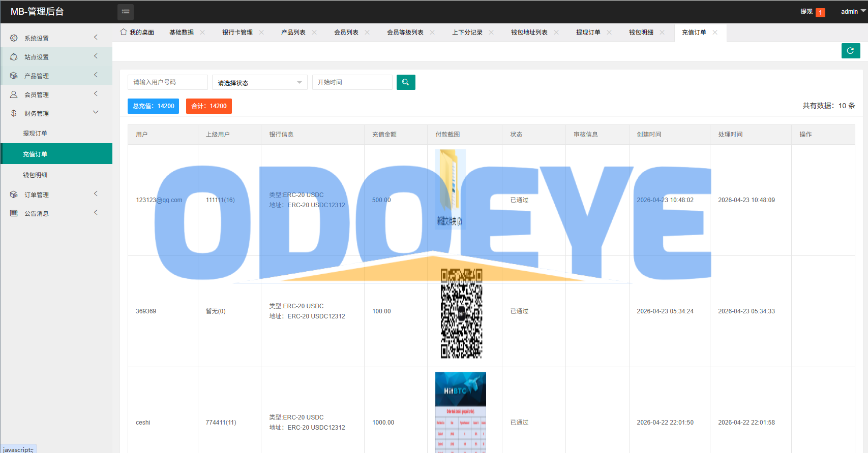The height and width of the screenshot is (453, 868).
Task: Click the search magnifier button
Action: pyautogui.click(x=406, y=82)
